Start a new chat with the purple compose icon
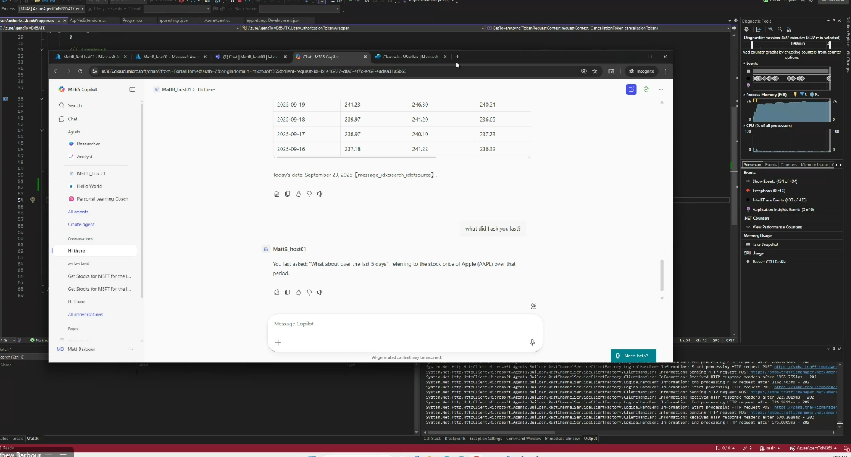 [631, 89]
